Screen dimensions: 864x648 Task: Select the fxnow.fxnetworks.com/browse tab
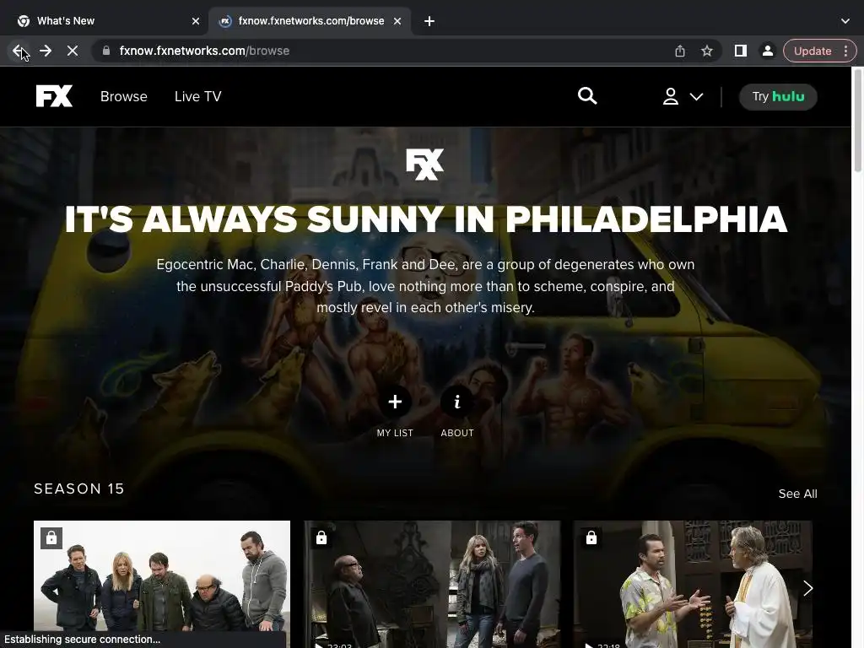coord(310,21)
